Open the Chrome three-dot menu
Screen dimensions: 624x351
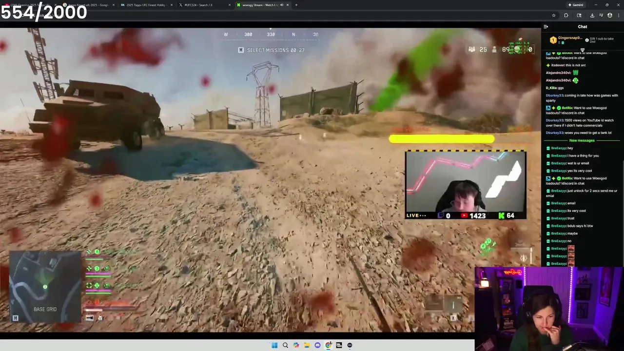[618, 15]
